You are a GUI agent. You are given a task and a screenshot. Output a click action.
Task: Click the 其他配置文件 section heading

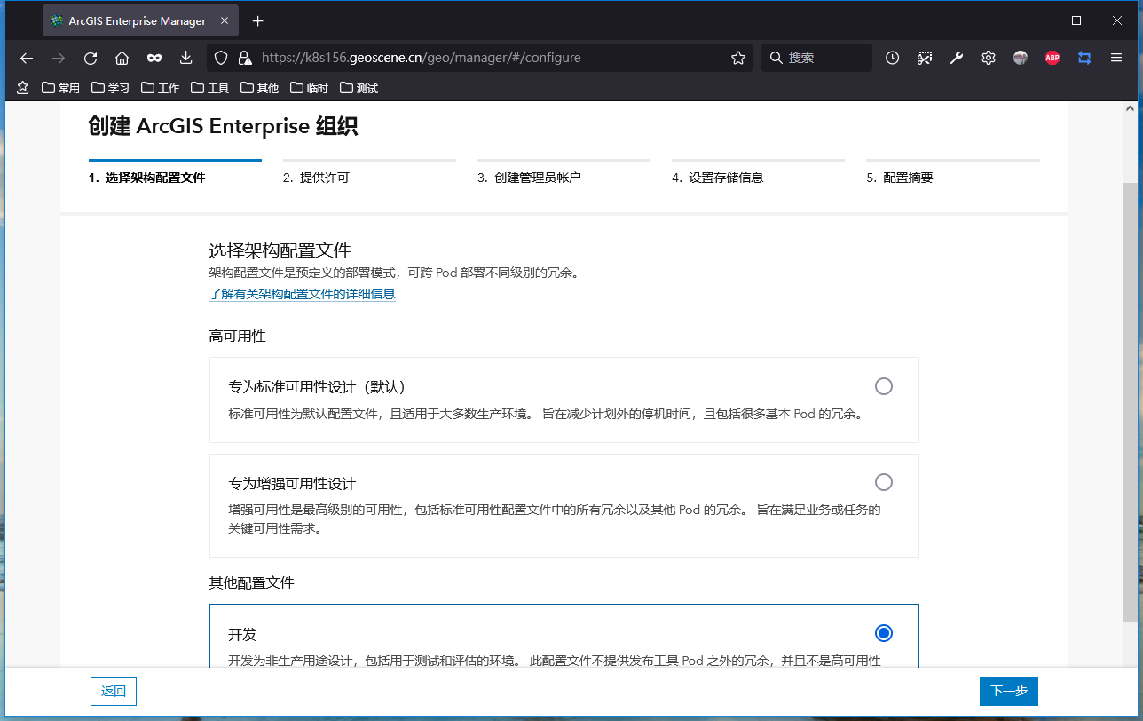pyautogui.click(x=251, y=583)
